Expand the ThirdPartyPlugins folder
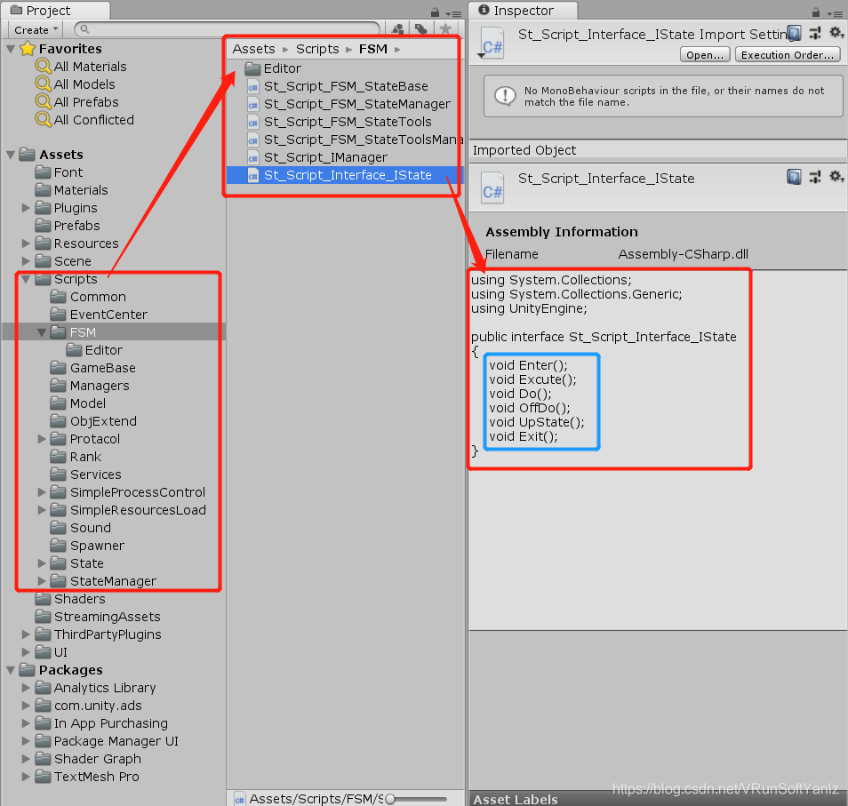This screenshot has height=806, width=848. 26,634
